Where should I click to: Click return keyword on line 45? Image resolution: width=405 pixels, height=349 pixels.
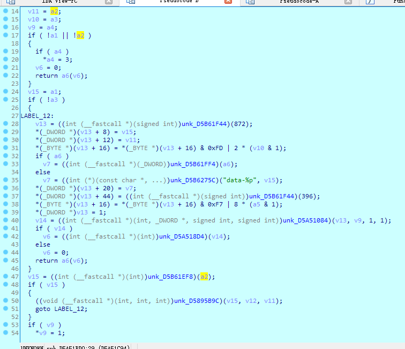click(x=47, y=261)
